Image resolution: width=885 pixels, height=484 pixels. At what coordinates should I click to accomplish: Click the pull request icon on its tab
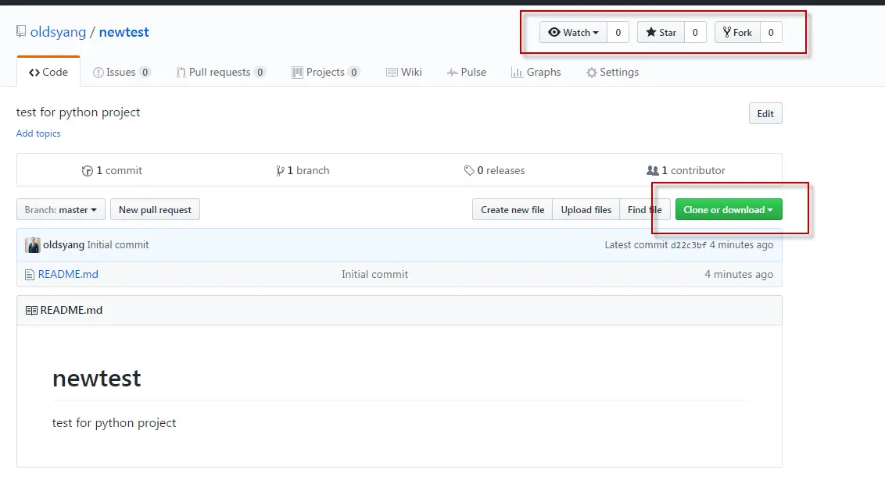coord(181,73)
